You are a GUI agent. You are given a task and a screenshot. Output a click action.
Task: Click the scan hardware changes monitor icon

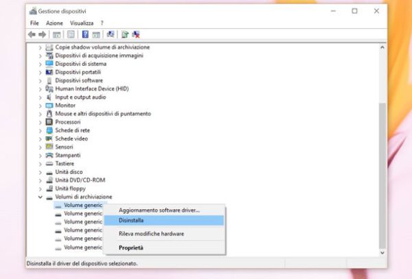pyautogui.click(x=111, y=34)
